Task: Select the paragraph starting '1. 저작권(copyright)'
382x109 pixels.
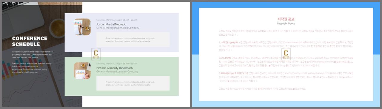Action: [x=286, y=46]
